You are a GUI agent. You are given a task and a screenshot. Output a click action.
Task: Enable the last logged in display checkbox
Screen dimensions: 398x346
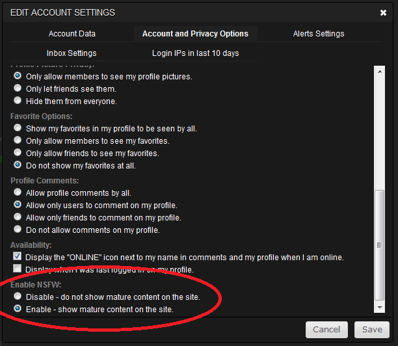pyautogui.click(x=18, y=269)
